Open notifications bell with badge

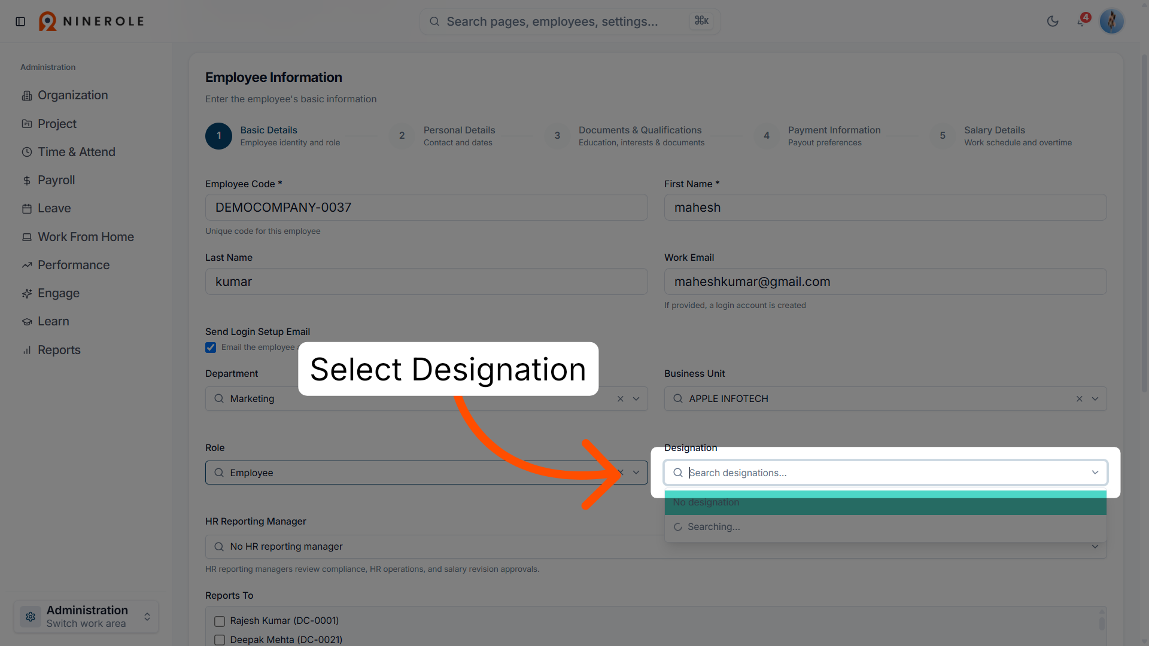[x=1083, y=21]
